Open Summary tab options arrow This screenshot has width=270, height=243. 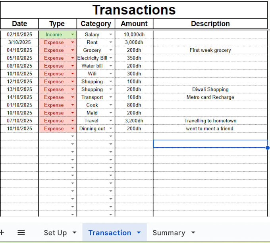tap(193, 233)
